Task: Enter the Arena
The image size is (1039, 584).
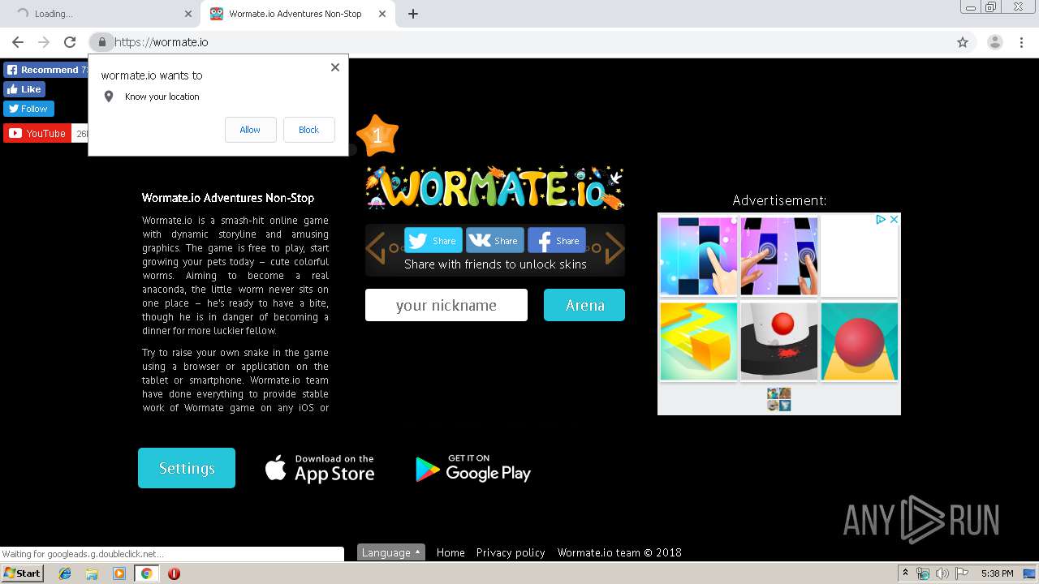Action: [x=584, y=305]
